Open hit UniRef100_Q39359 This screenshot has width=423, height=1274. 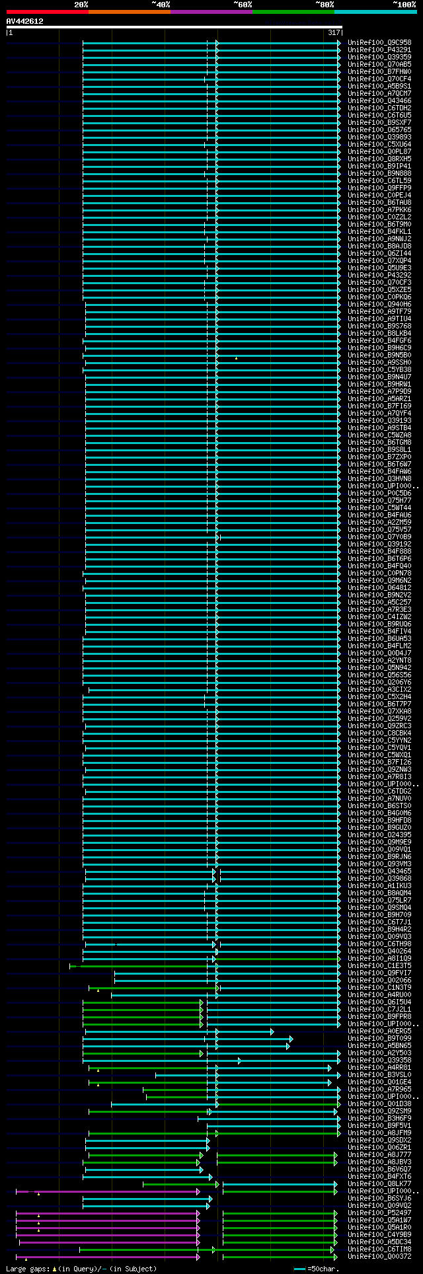379,57
